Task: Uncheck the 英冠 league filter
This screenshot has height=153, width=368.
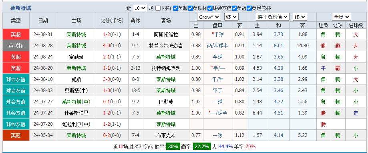Action: pos(234,8)
